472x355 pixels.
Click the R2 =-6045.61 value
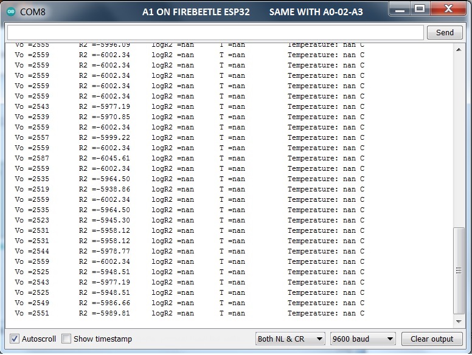coord(105,158)
